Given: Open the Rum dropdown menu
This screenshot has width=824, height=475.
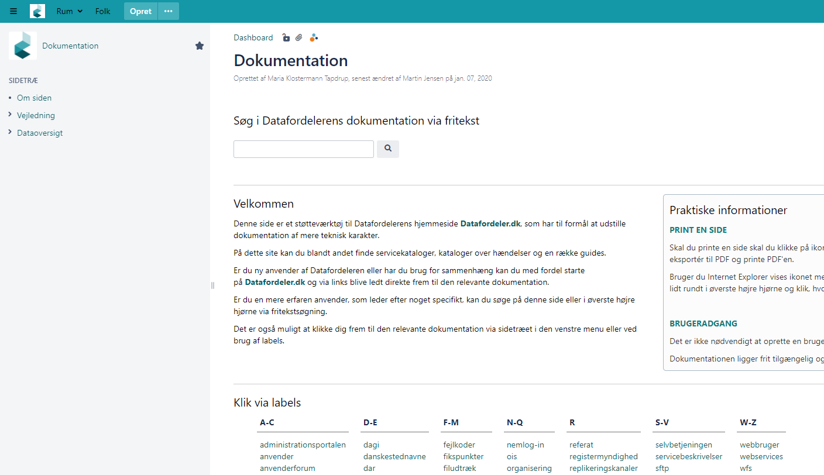Looking at the screenshot, I should point(69,11).
